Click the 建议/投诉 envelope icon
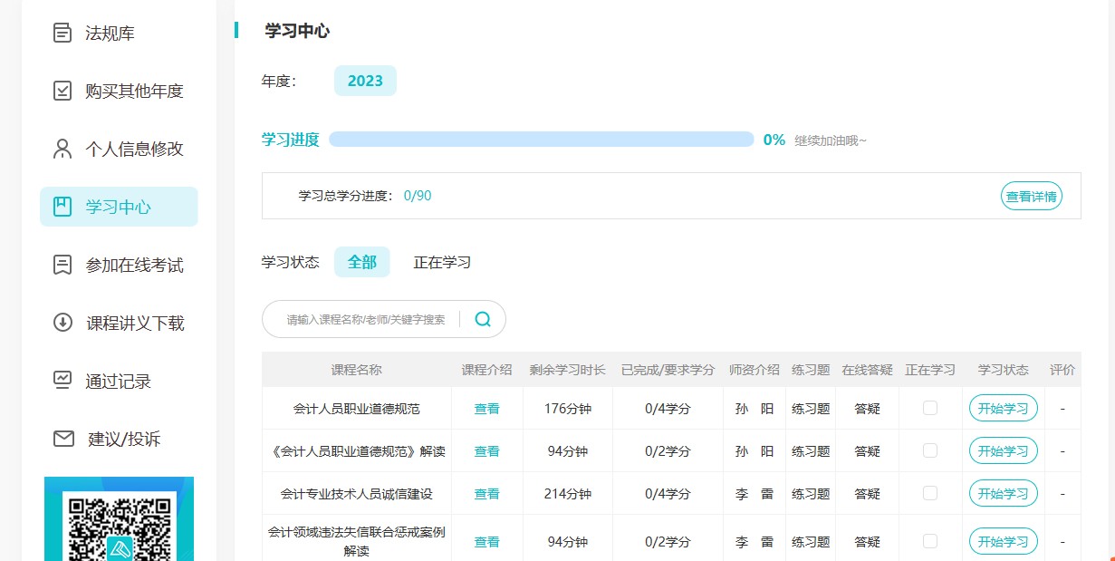The width and height of the screenshot is (1115, 561). (x=62, y=439)
